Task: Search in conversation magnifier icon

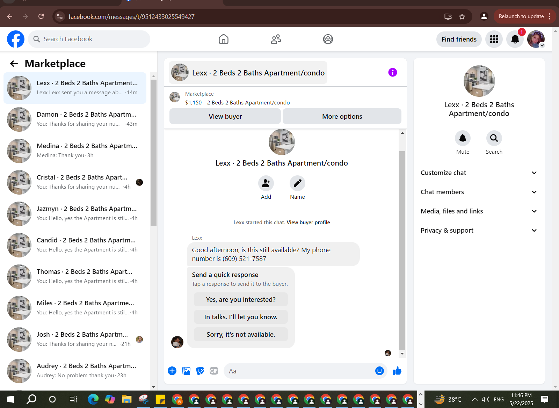Action: tap(494, 138)
